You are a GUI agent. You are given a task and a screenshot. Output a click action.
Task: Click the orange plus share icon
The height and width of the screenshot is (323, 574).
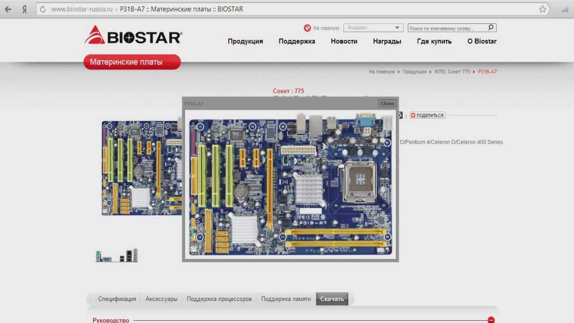tap(413, 115)
